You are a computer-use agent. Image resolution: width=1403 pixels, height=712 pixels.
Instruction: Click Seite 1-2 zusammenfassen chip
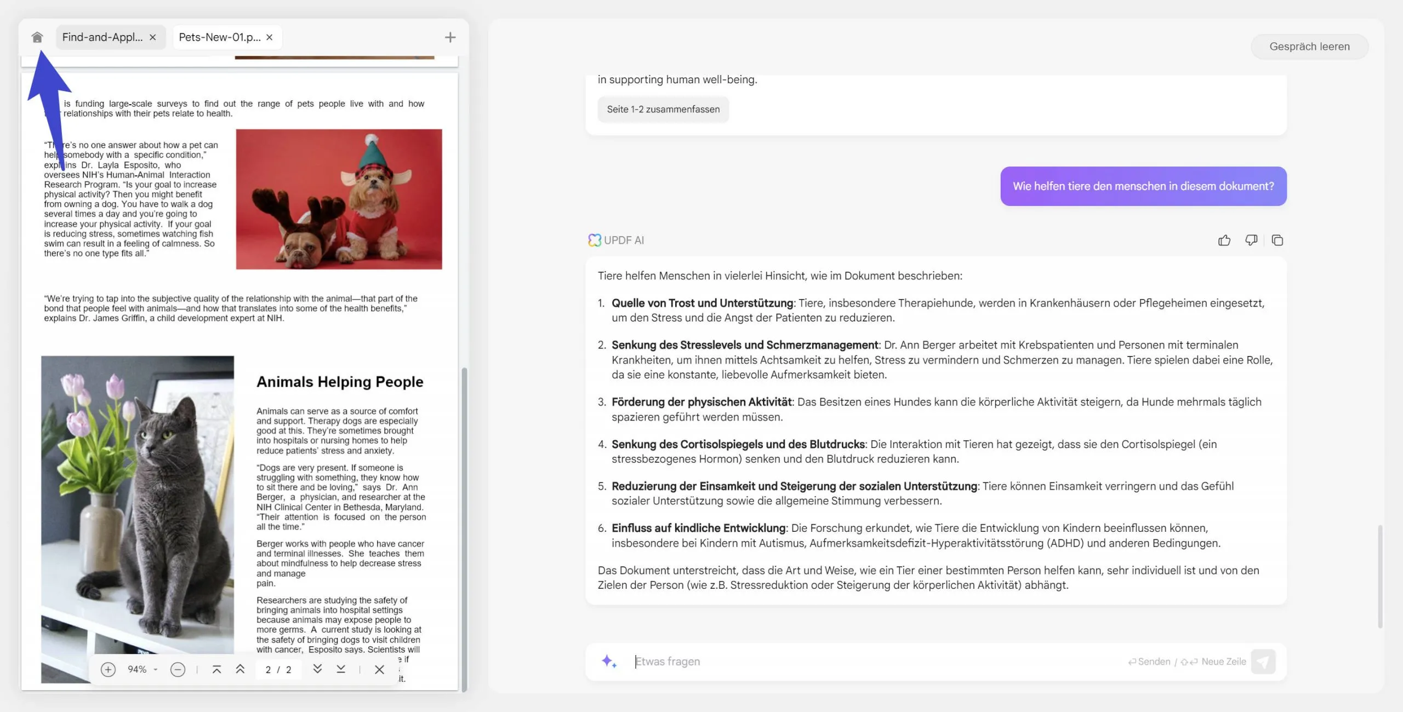point(663,109)
